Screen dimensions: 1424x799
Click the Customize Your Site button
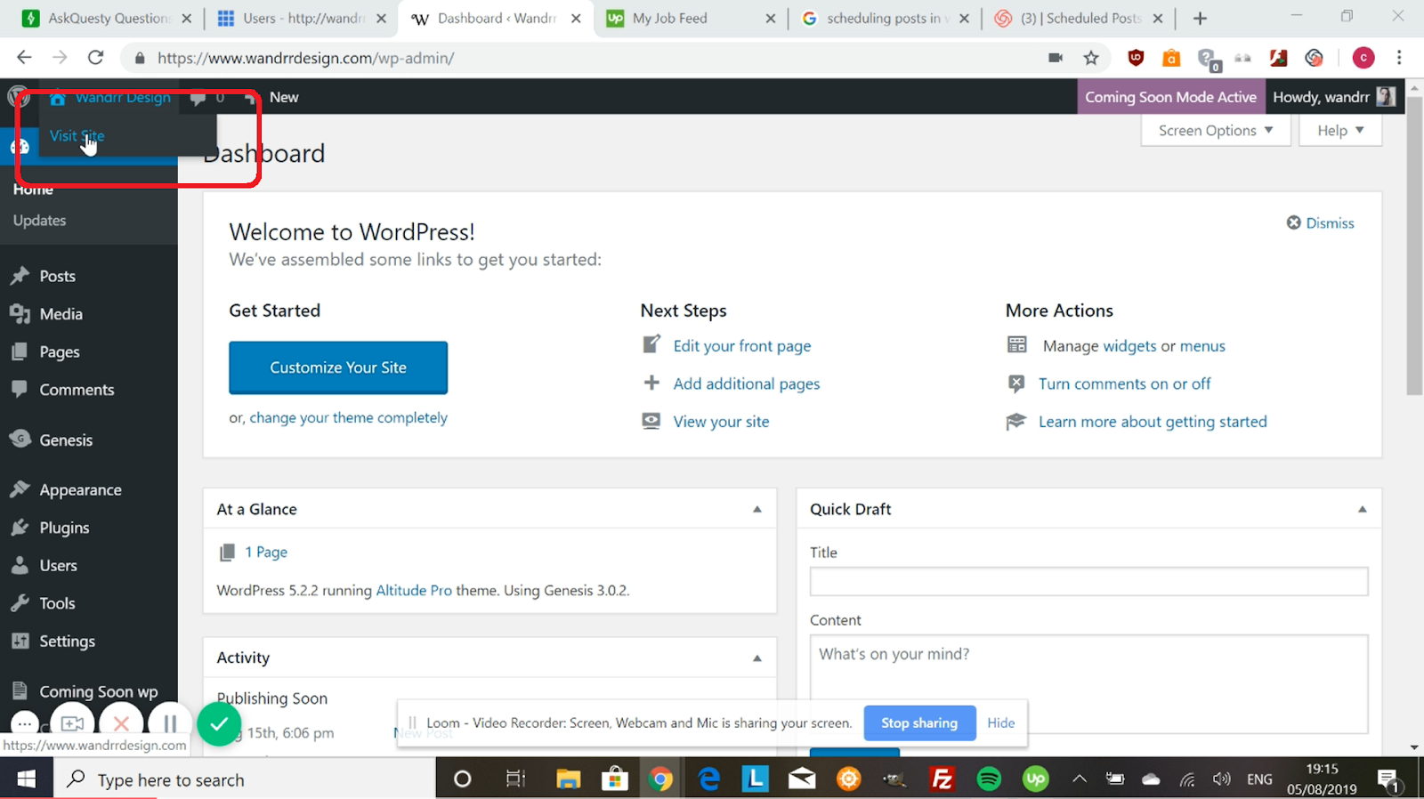(x=338, y=367)
